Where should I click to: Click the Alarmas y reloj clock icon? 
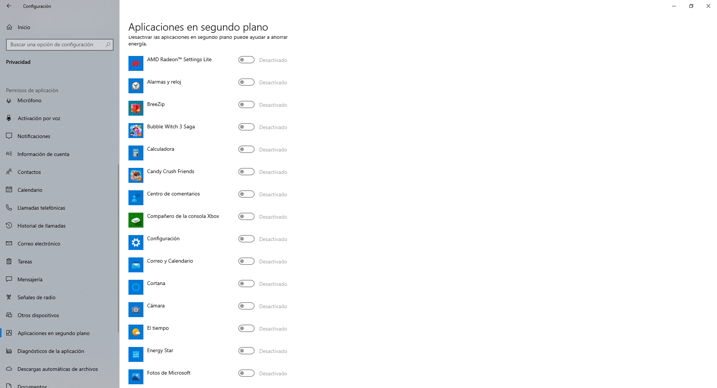tap(136, 86)
